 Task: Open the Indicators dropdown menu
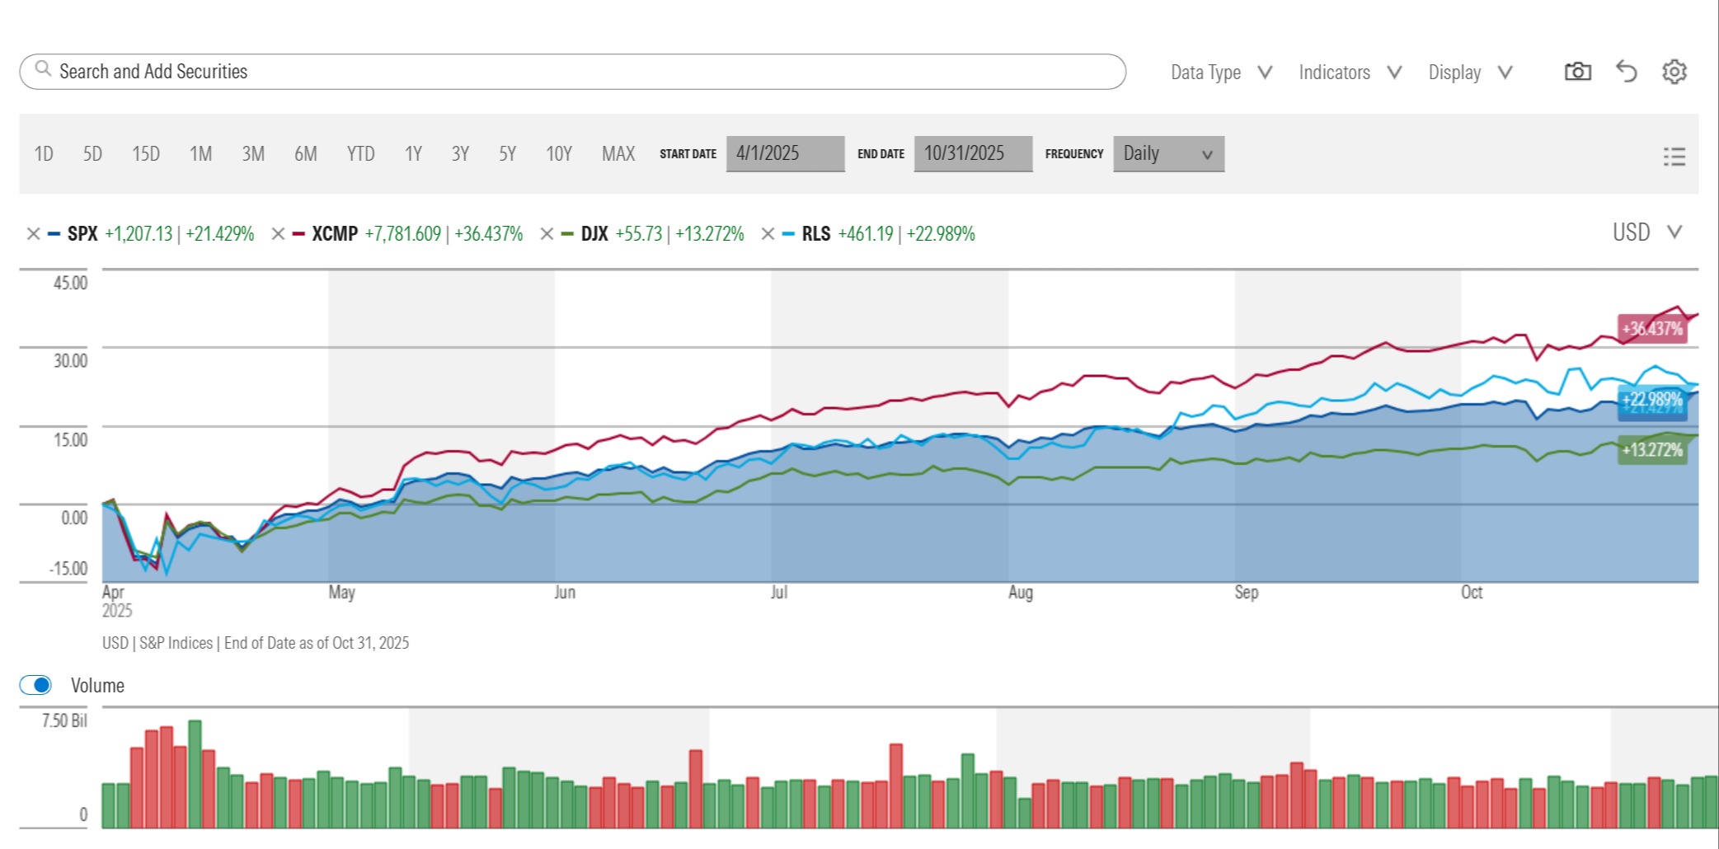point(1350,73)
